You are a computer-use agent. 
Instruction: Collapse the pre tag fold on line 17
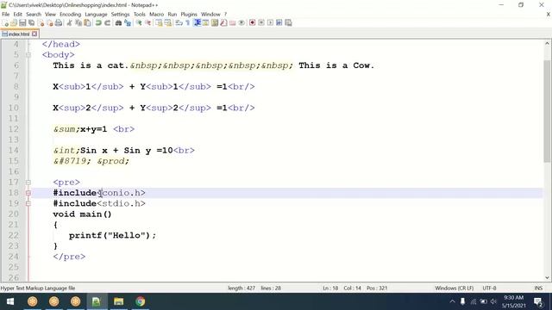point(28,183)
